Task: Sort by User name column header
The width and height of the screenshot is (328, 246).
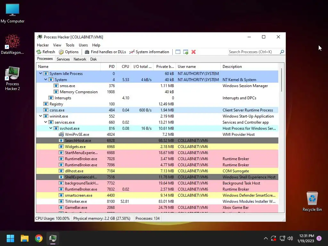Action: click(198, 67)
